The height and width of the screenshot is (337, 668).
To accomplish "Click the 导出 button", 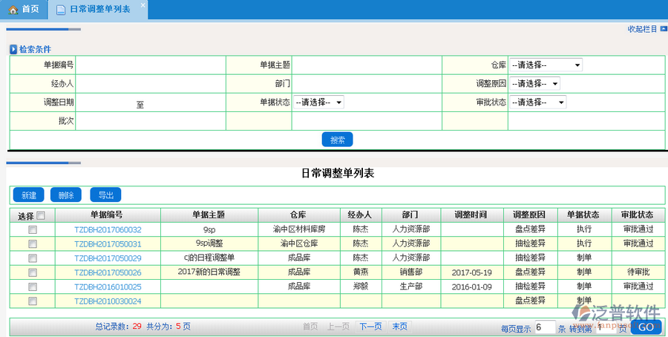I will (x=105, y=195).
